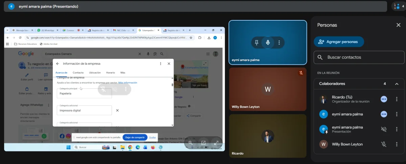
Task: Click the Agregar personas button
Action: (339, 42)
